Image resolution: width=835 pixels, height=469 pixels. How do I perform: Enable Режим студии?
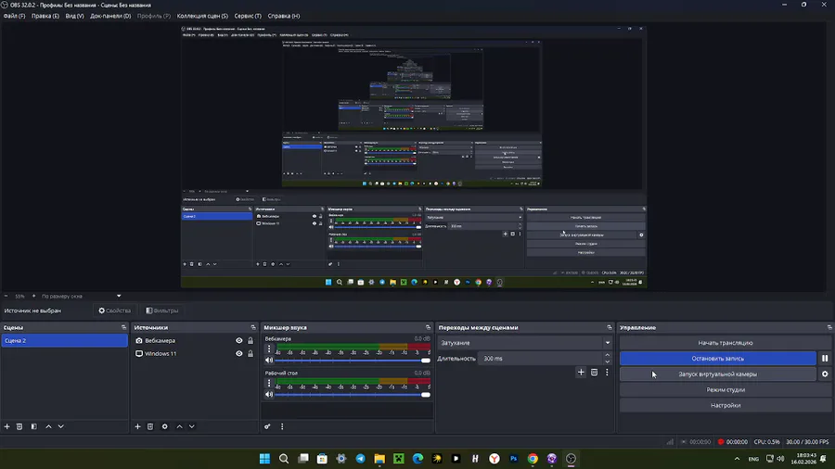coord(726,390)
